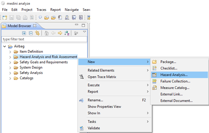Click the New project toolbar icon

[x=5, y=18]
